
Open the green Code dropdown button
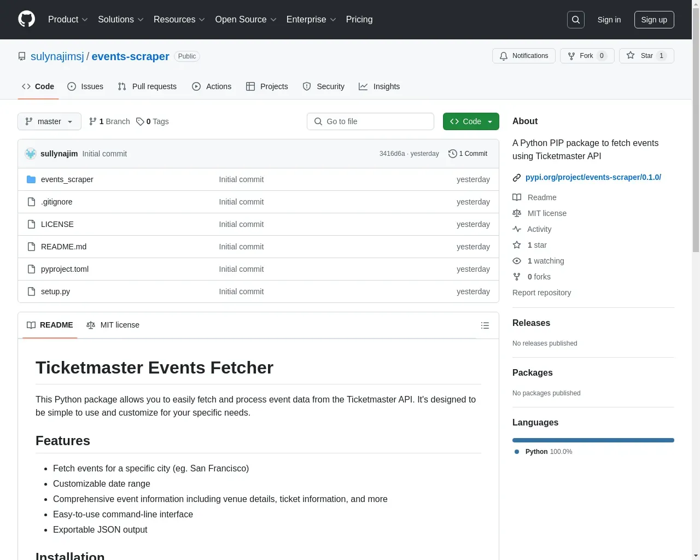point(471,121)
